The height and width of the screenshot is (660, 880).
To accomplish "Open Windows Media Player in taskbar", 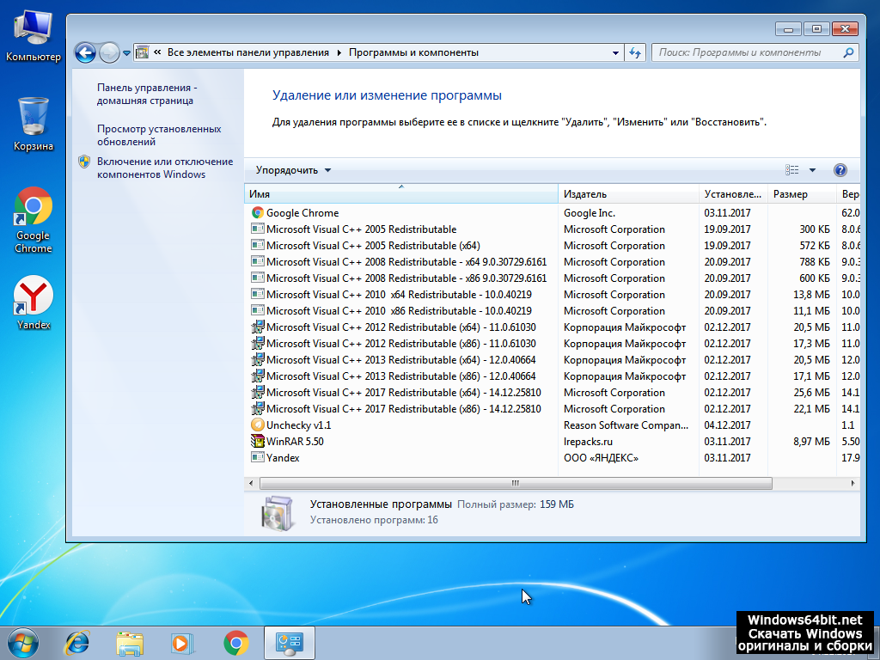I will pyautogui.click(x=182, y=642).
